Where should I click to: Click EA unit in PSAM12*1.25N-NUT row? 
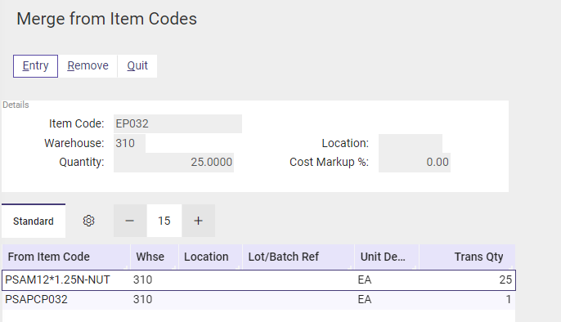365,280
